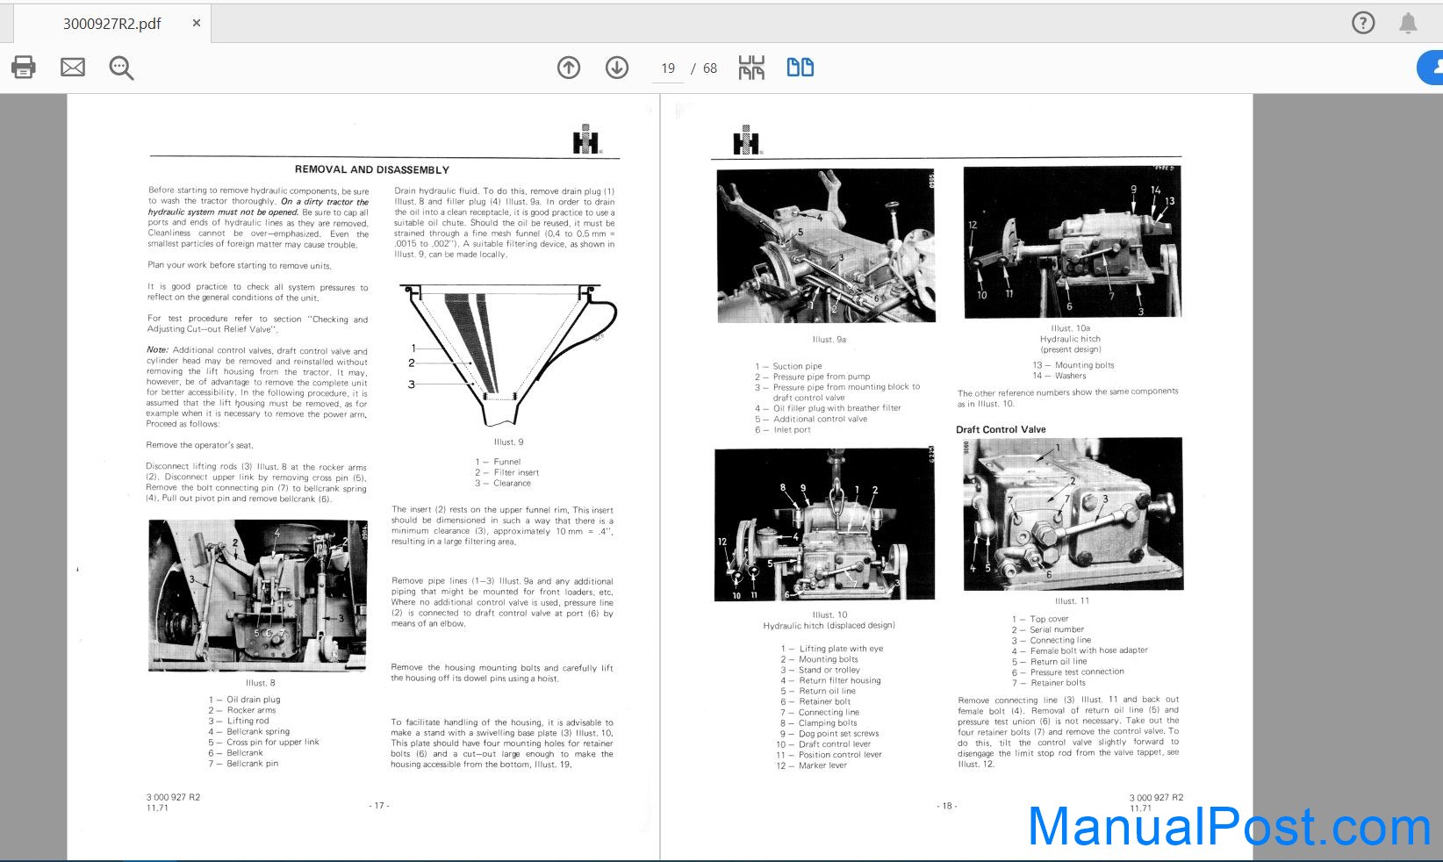Screen dimensions: 1443x862
Task: Click the IH logo on page 17
Action: [586, 140]
